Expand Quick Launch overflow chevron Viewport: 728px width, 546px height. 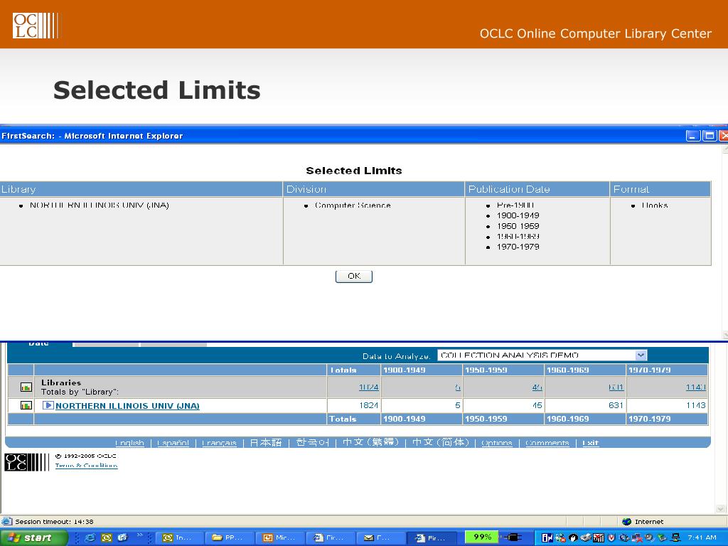tap(140, 535)
